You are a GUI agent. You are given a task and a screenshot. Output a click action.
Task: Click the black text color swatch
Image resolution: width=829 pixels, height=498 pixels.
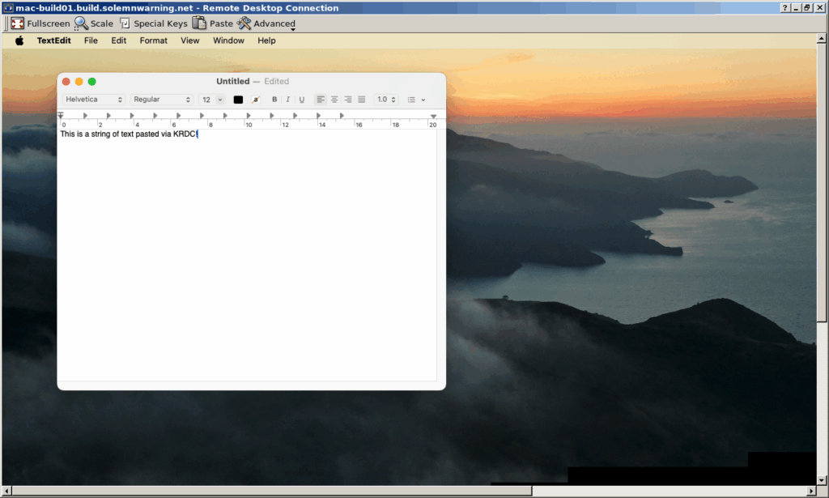coord(238,99)
